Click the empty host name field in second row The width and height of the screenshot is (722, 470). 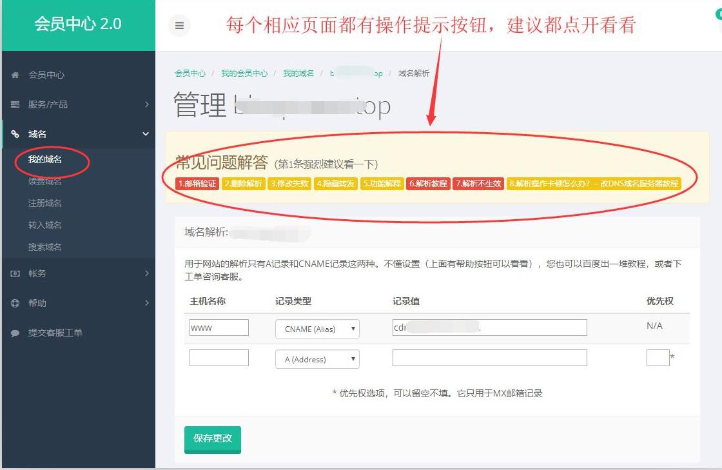coord(219,358)
